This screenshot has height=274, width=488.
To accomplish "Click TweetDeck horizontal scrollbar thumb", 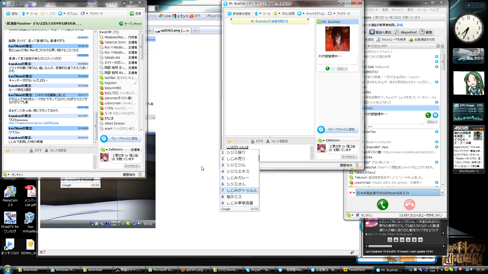I will click(x=380, y=246).
